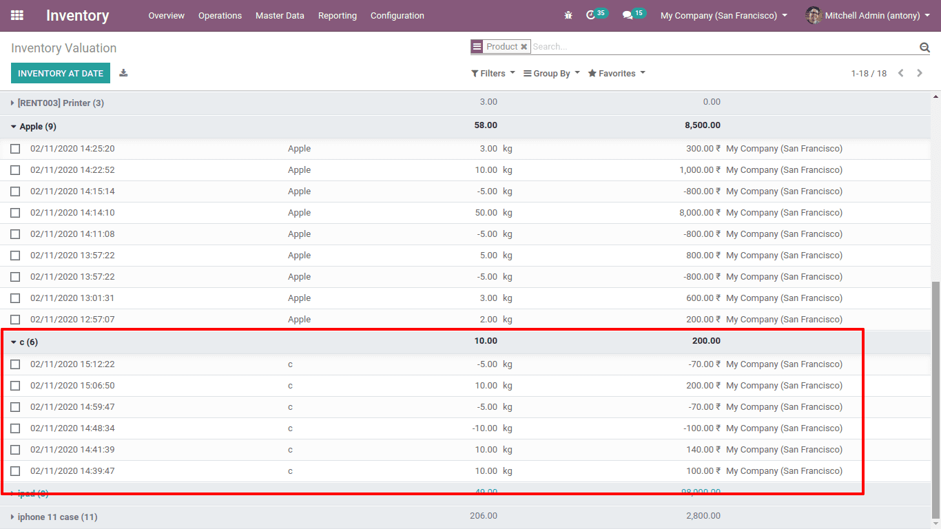Click the download export icon
The width and height of the screenshot is (941, 529).
[x=123, y=73]
